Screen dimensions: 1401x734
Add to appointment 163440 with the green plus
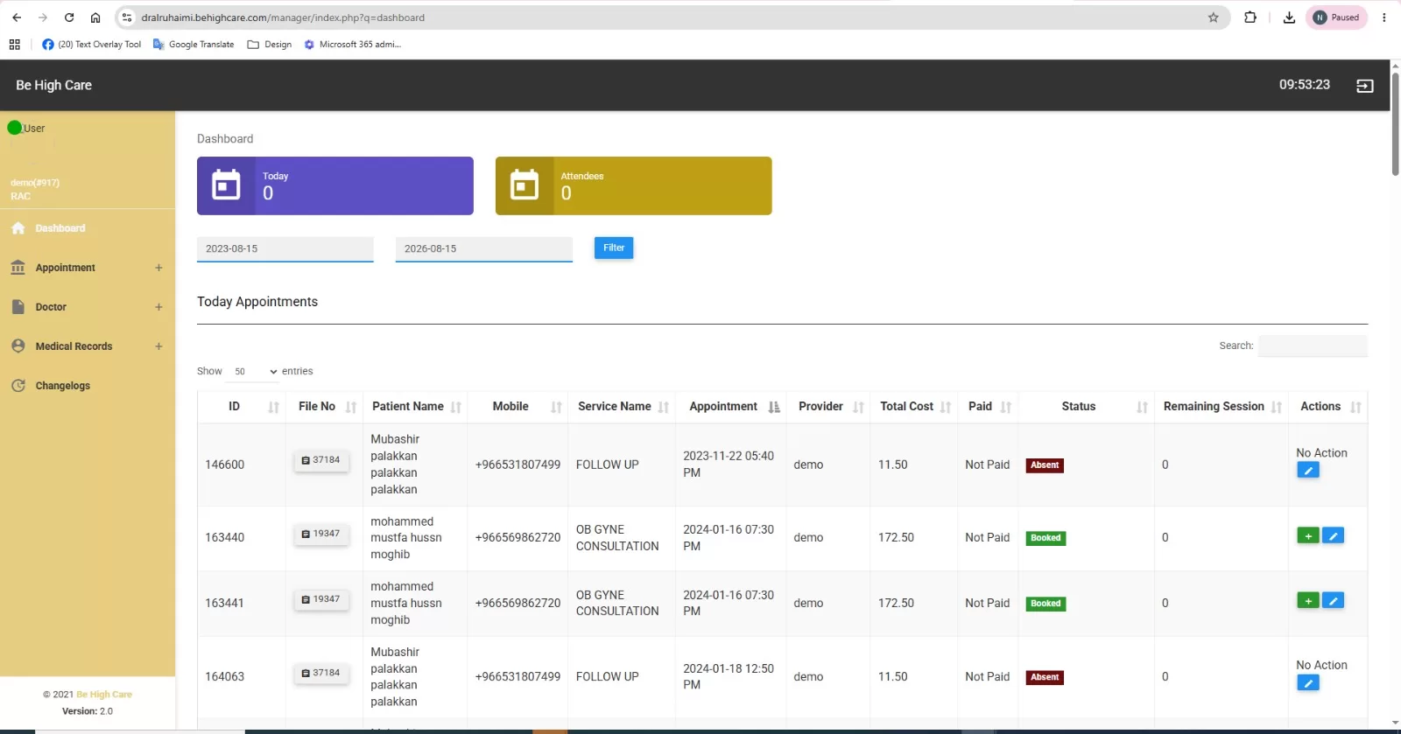(x=1308, y=535)
